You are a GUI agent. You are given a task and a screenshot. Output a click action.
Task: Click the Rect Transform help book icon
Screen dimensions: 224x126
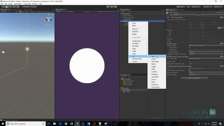[221, 17]
